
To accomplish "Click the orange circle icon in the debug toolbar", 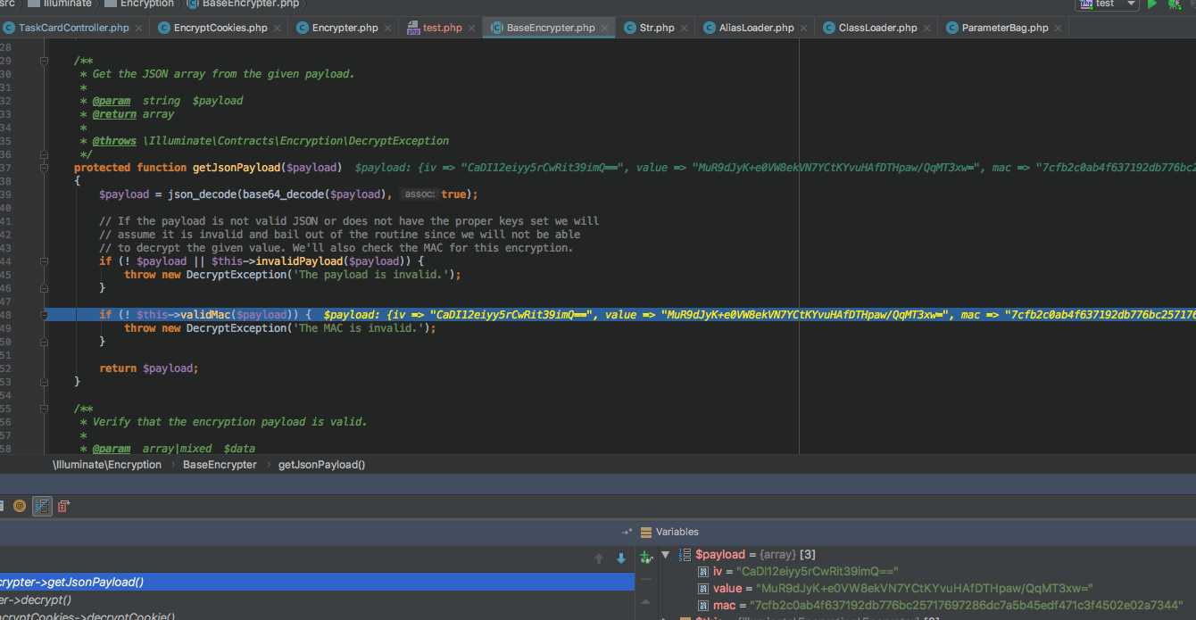I will point(20,507).
